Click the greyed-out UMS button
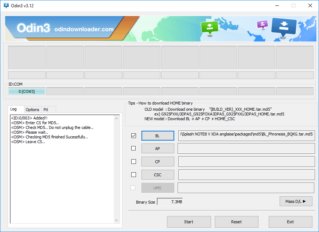319x232 pixels. 157,188
